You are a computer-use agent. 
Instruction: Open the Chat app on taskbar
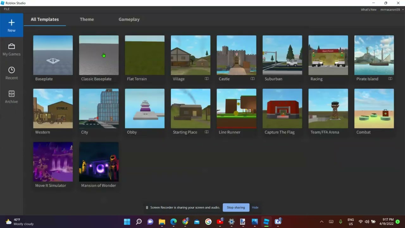point(150,222)
